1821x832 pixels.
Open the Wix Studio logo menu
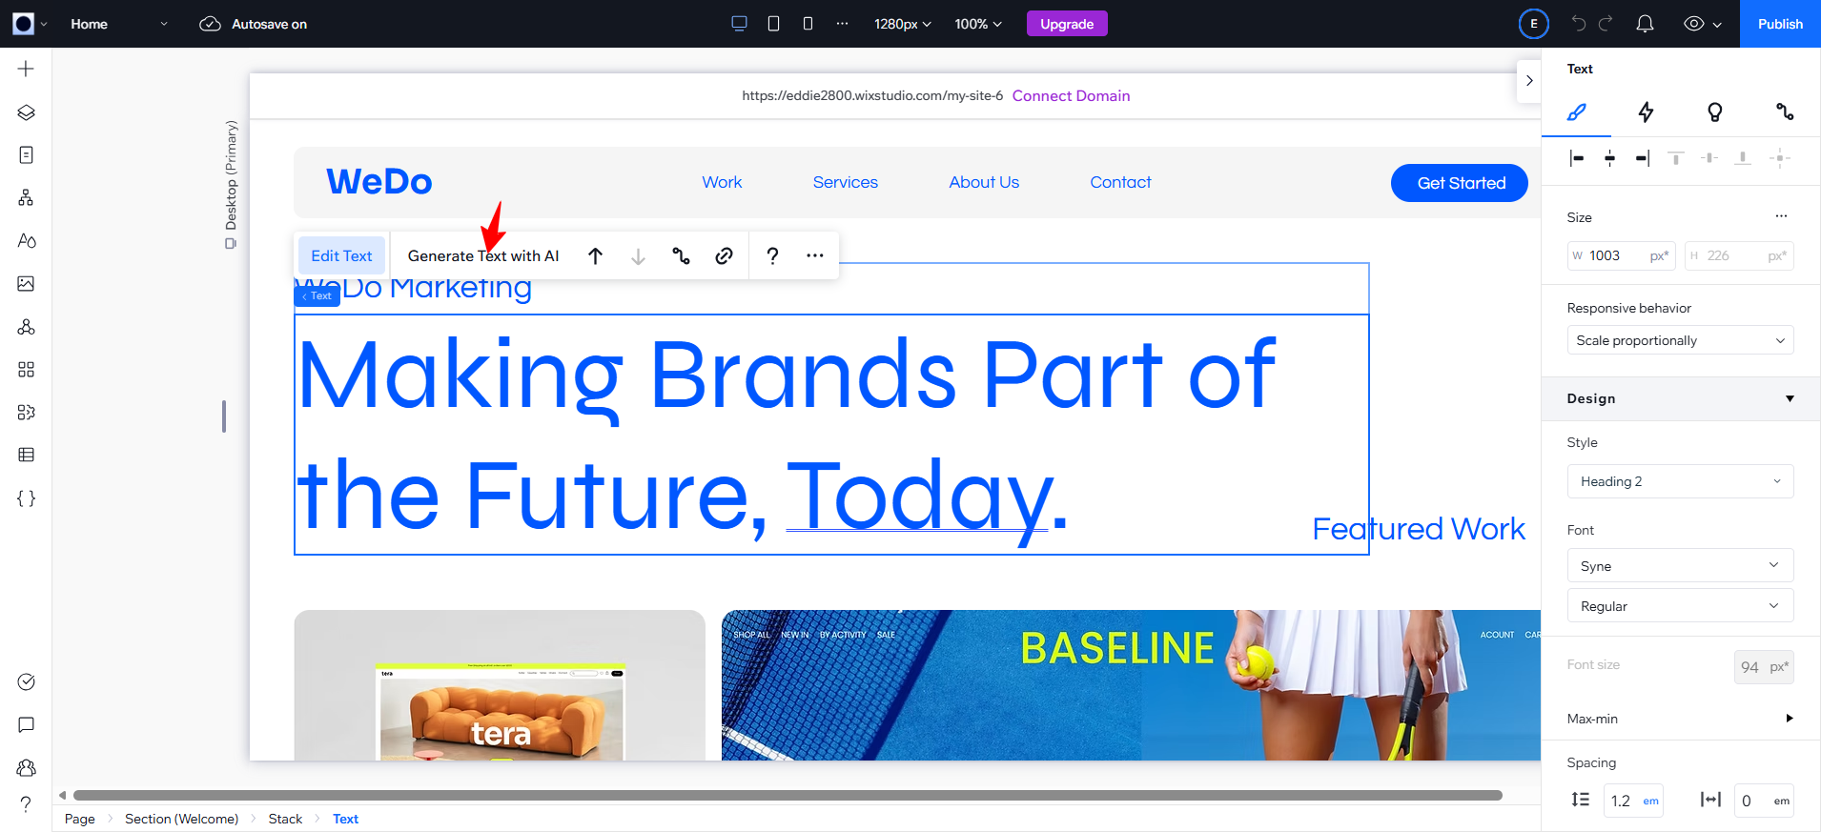(x=30, y=24)
